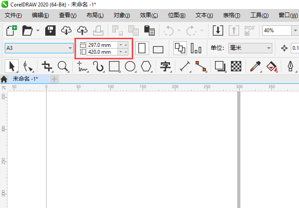Expand the Open file dropdown arrow

38,31
